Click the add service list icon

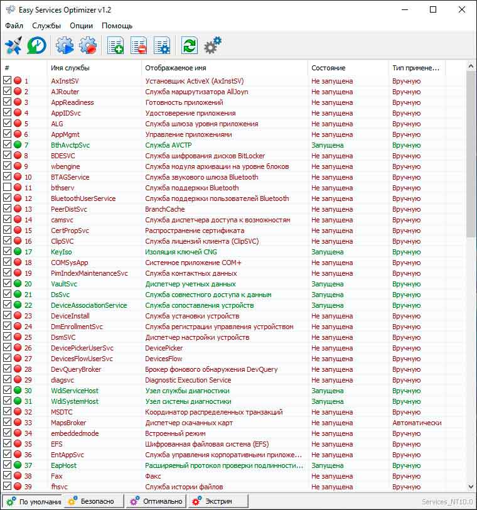[x=115, y=45]
